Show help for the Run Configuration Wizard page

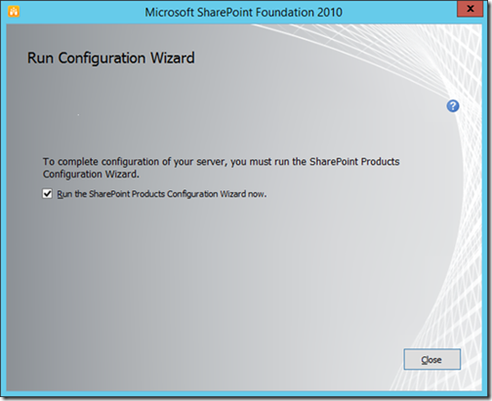click(x=453, y=106)
